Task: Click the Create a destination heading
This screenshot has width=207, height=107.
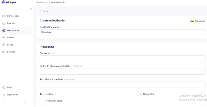Action: click(x=53, y=21)
